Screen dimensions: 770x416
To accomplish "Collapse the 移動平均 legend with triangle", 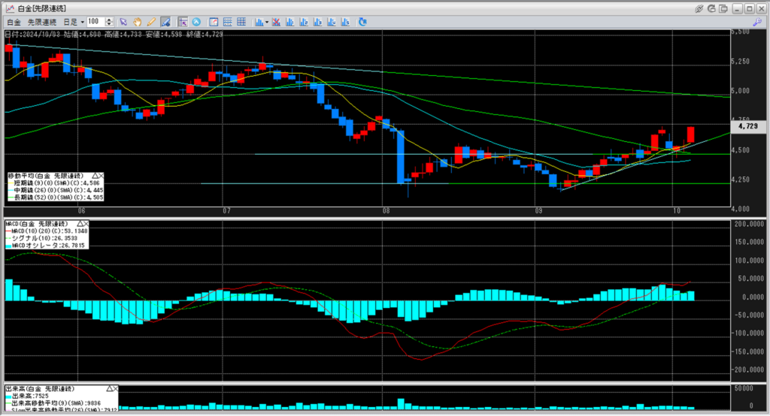I will (x=95, y=174).
